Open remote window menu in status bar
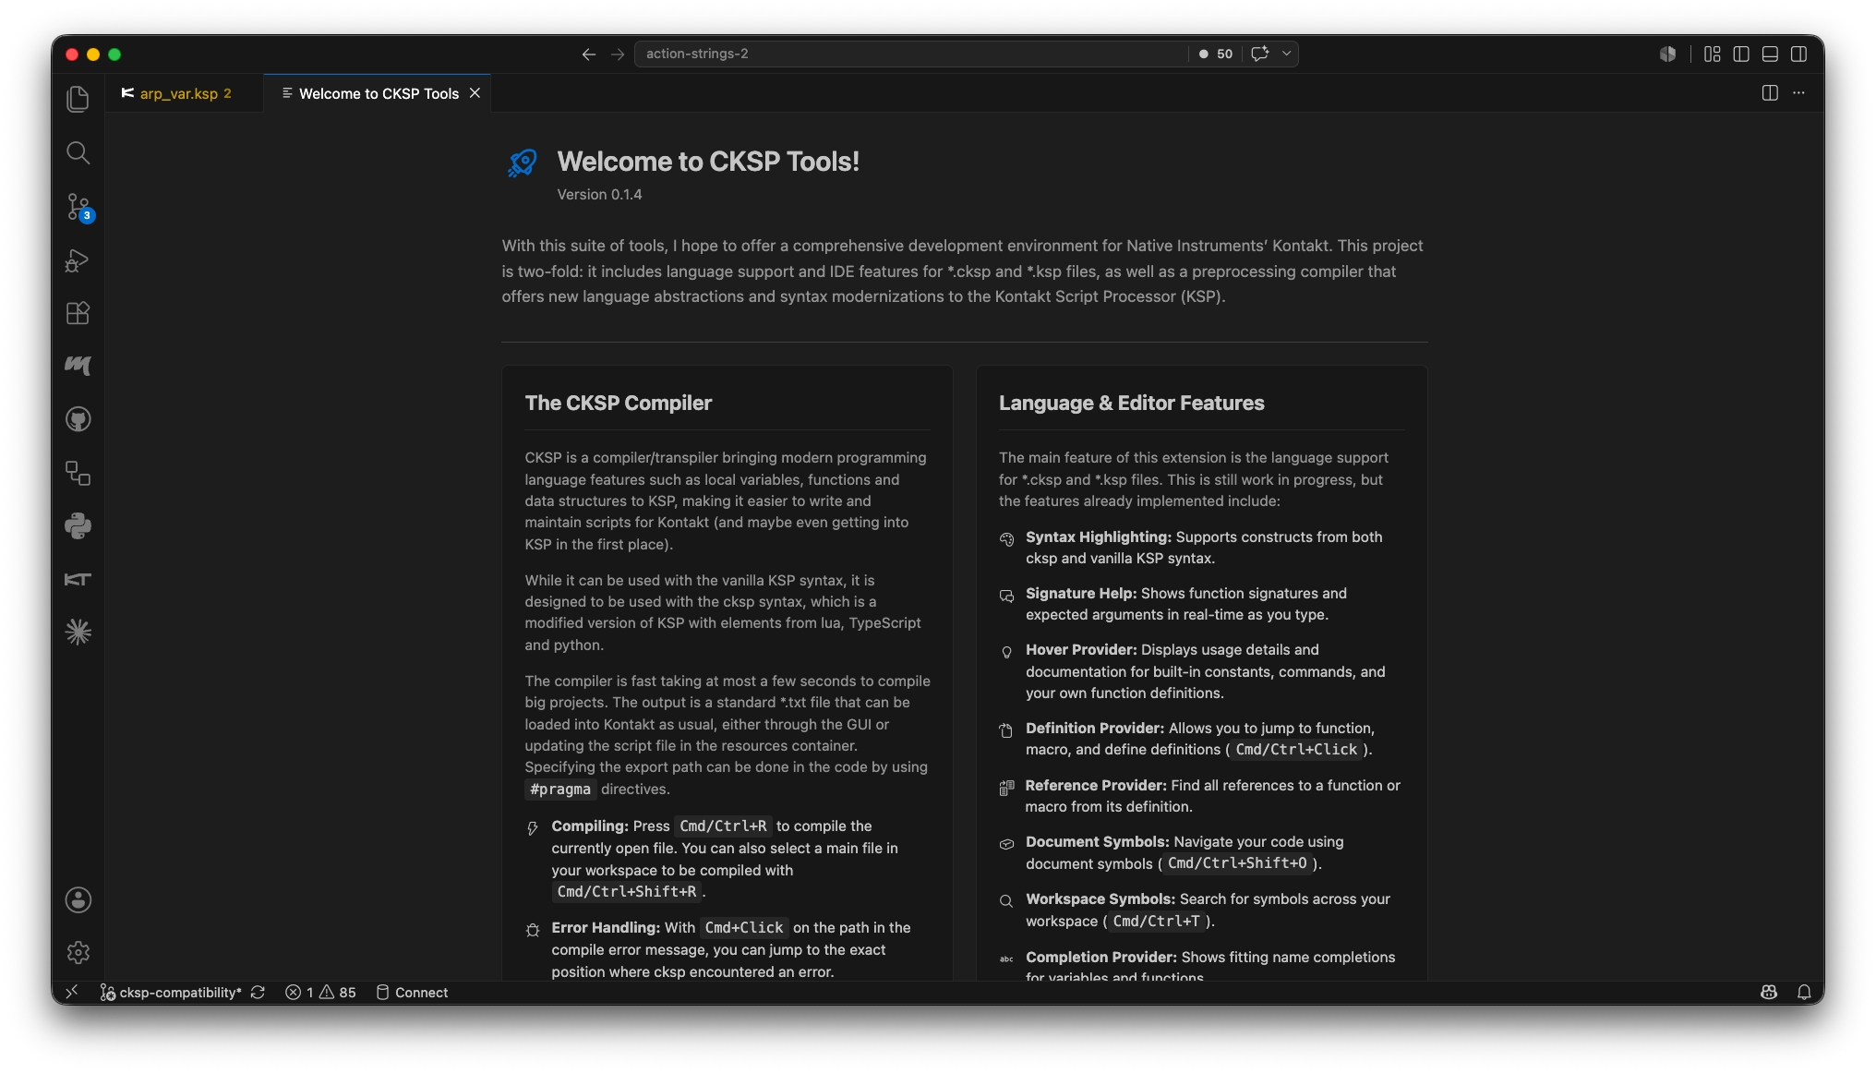This screenshot has height=1073, width=1876. 72,993
